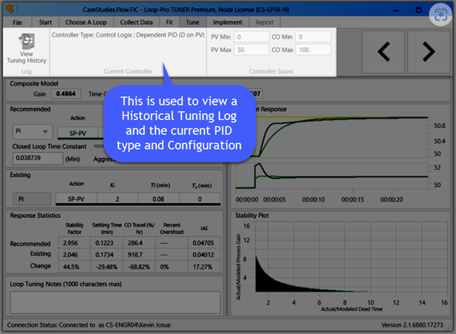
Task: Click the Composite Model Gain value 0.4864
Action: 66,94
